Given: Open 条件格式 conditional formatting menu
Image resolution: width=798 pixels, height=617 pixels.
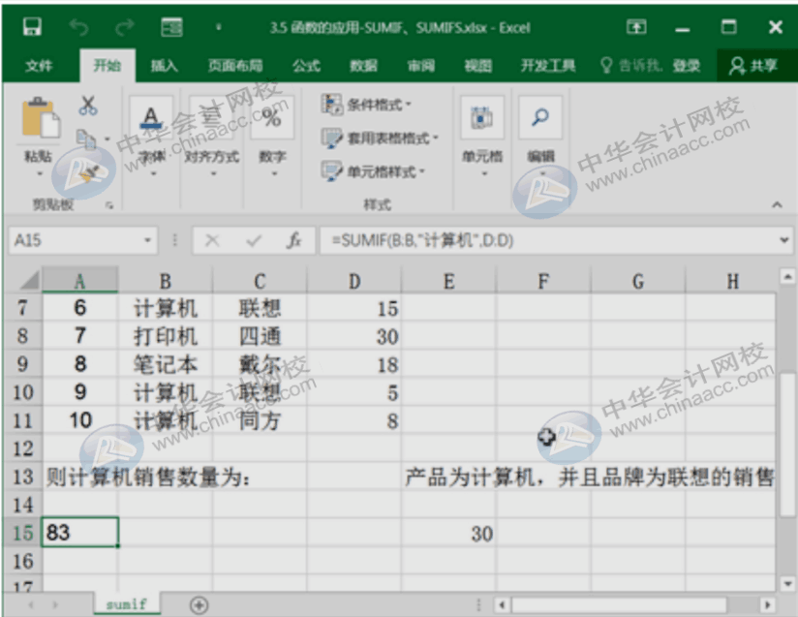Looking at the screenshot, I should 366,105.
